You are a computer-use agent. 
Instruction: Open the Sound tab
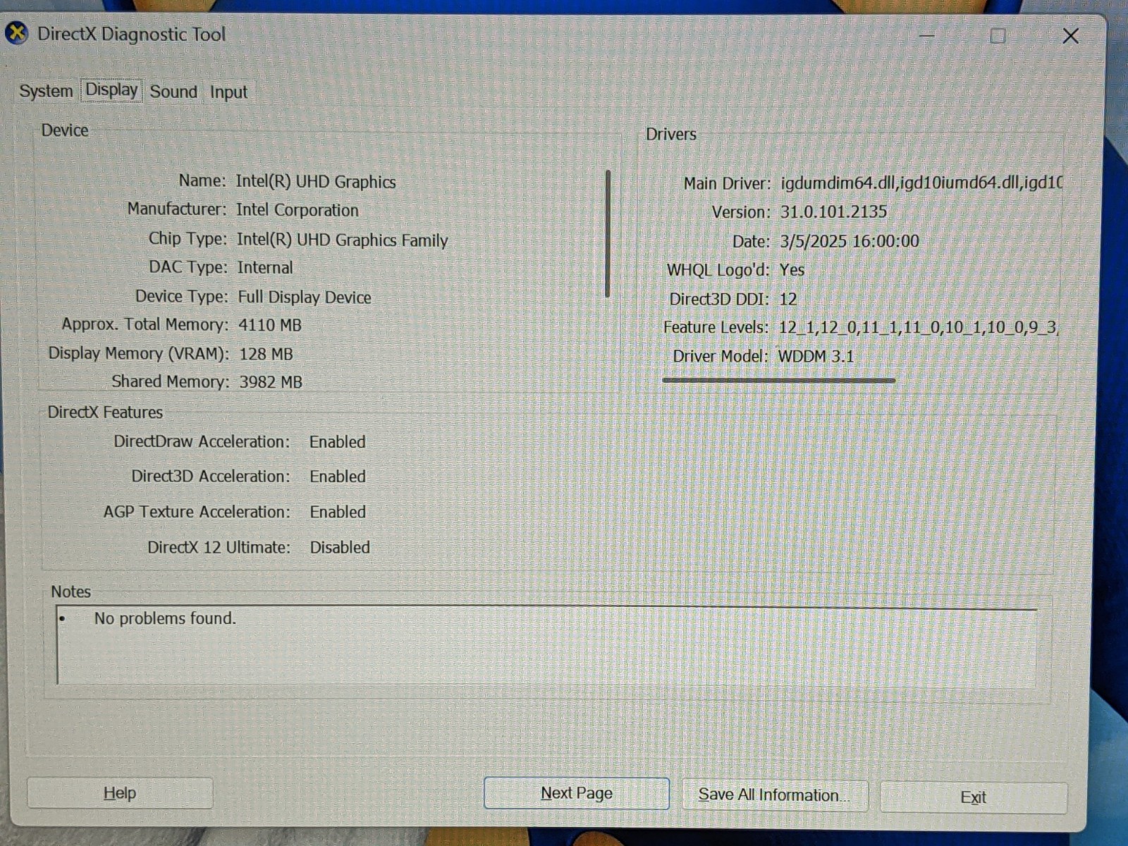pyautogui.click(x=173, y=92)
